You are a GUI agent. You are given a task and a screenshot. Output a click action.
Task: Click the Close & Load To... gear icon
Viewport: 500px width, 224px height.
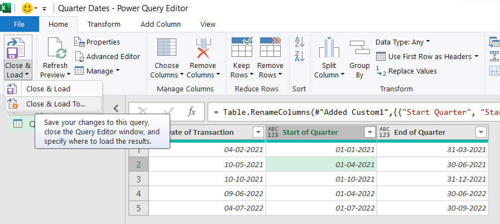(x=13, y=104)
